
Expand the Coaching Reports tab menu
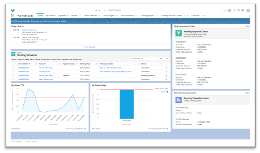(156, 16)
